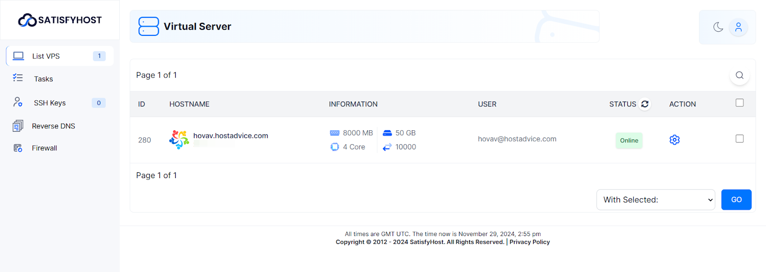Screen dimensions: 766x272
Task: Click the ID value 280
Action: click(145, 140)
